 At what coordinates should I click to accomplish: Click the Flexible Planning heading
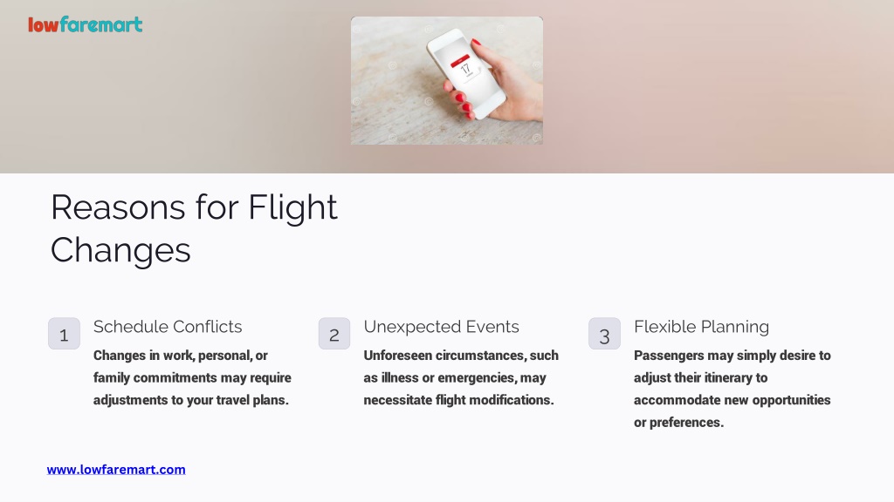tap(701, 327)
